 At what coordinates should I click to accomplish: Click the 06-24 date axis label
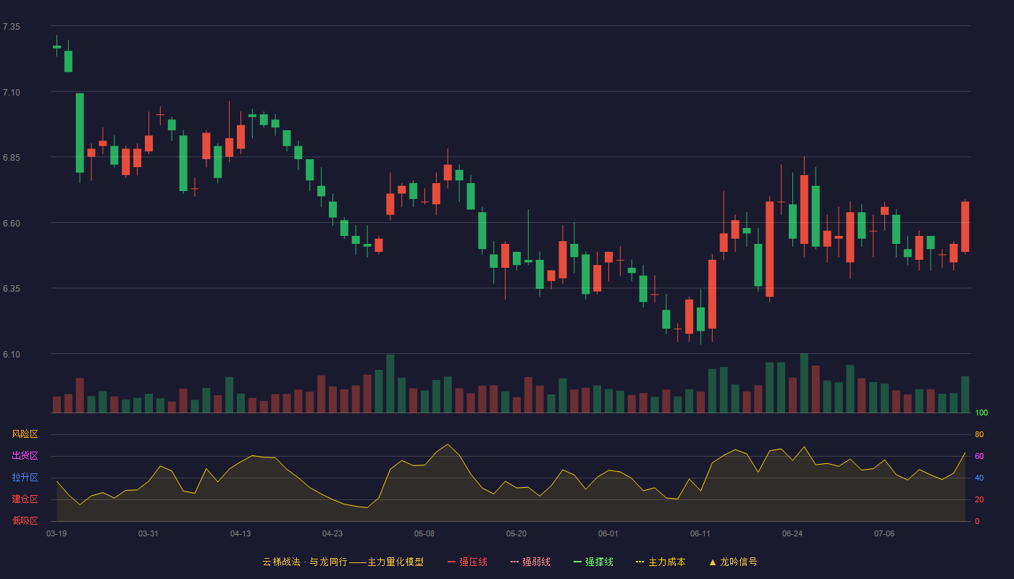792,533
